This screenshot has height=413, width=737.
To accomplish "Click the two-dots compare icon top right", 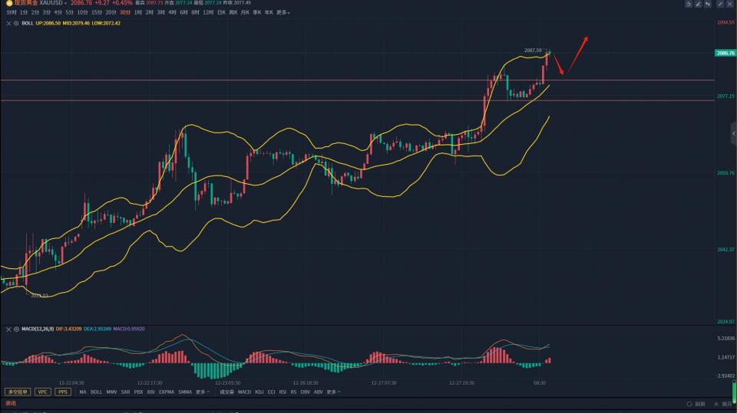I will pos(708,4).
